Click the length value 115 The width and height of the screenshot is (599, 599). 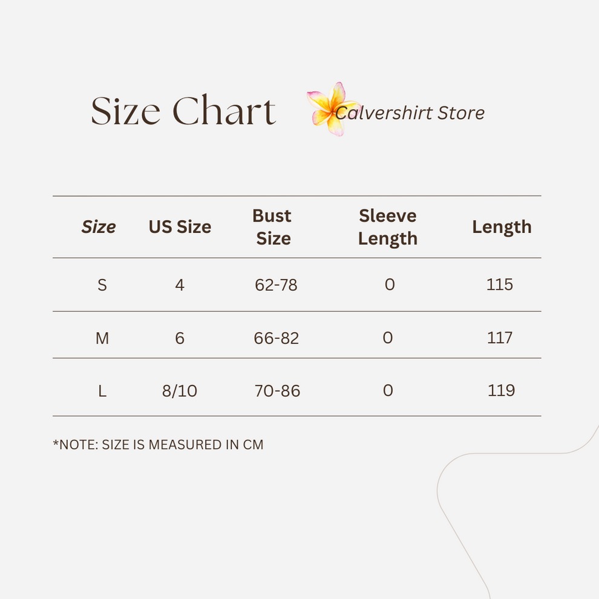pos(499,284)
